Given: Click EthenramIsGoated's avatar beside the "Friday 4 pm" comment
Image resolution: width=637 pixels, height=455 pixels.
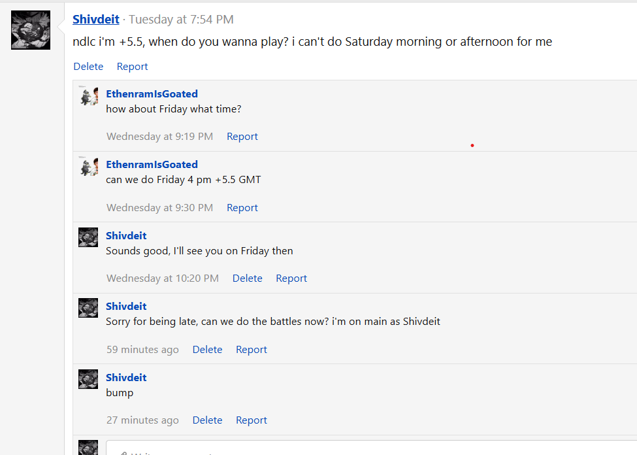Looking at the screenshot, I should point(88,166).
